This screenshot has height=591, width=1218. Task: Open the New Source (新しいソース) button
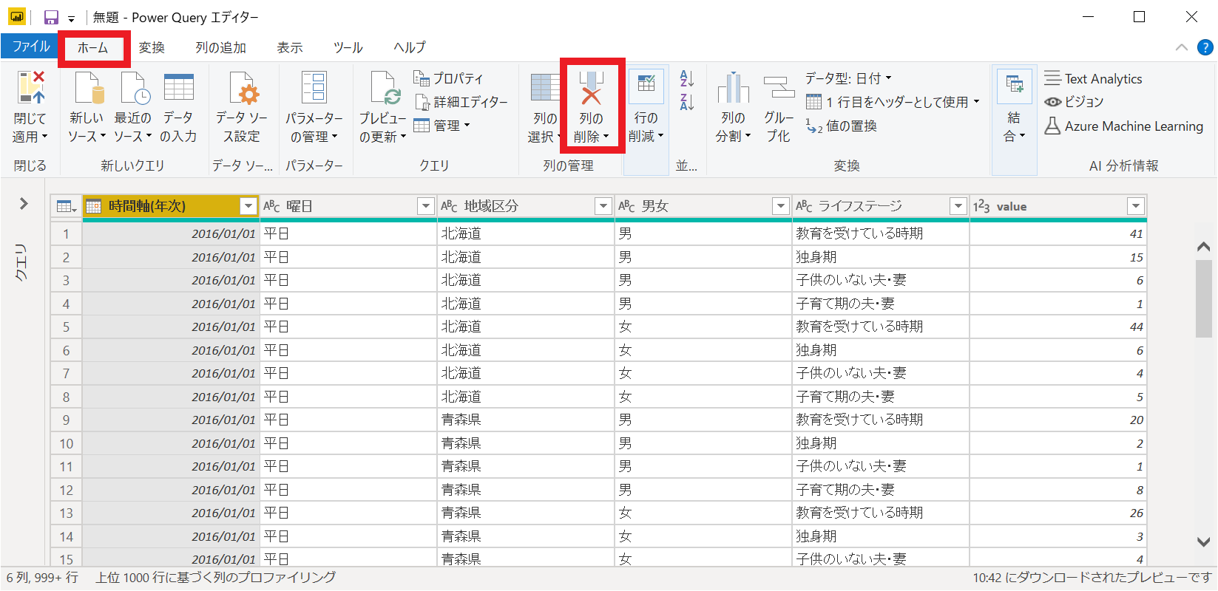(87, 108)
